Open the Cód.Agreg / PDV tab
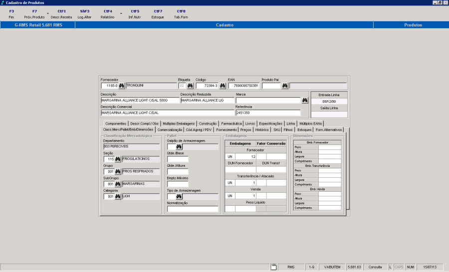The image size is (449, 272). pyautogui.click(x=199, y=130)
